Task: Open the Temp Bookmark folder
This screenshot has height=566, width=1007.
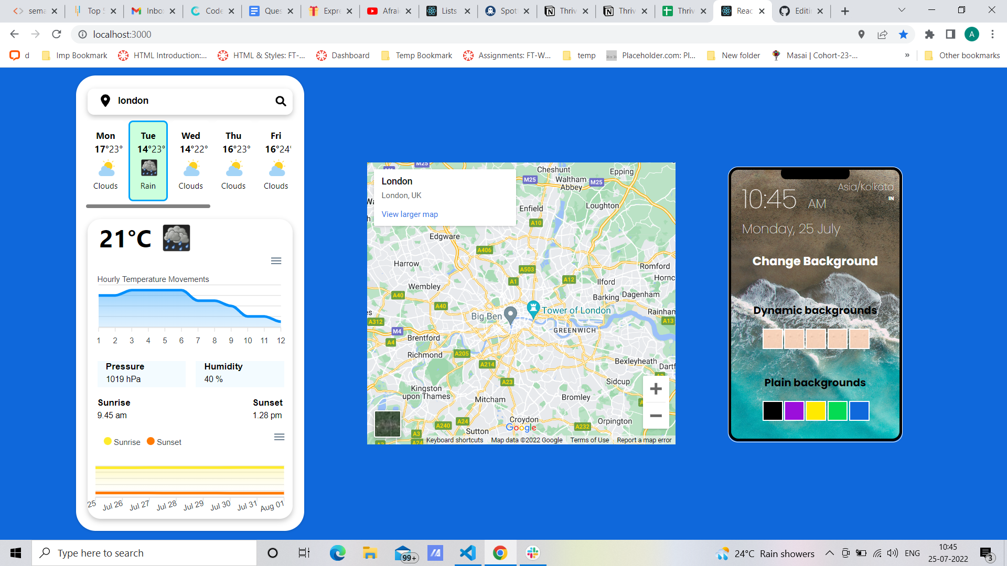Action: [x=417, y=56]
